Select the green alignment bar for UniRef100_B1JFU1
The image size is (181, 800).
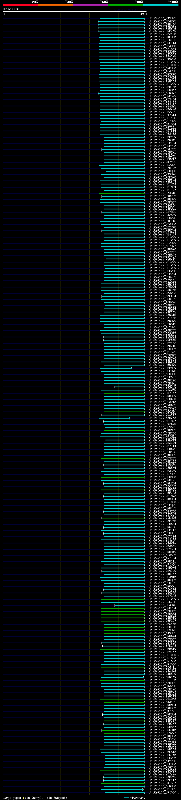click(x=124, y=702)
